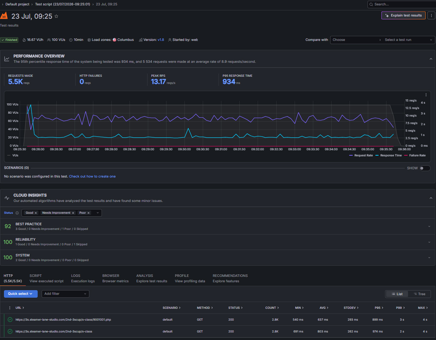The image size is (436, 340).
Task: Click the Cloud Insights pulse icon
Action: 7,198
